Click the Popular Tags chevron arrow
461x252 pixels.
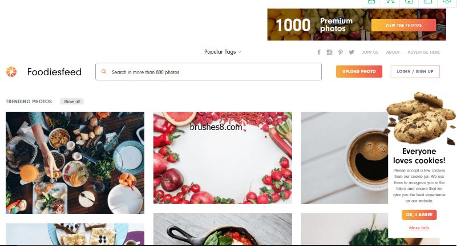[x=240, y=52]
